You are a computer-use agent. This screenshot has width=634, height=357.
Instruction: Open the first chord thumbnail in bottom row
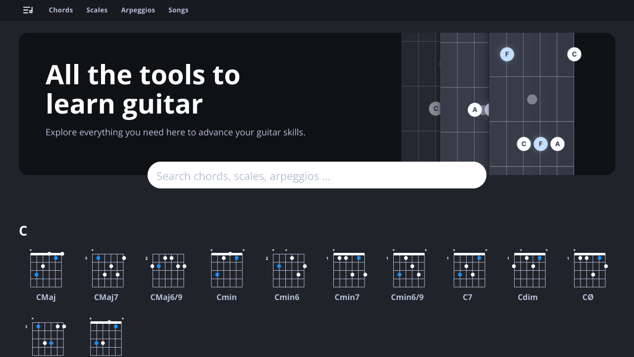pos(48,339)
